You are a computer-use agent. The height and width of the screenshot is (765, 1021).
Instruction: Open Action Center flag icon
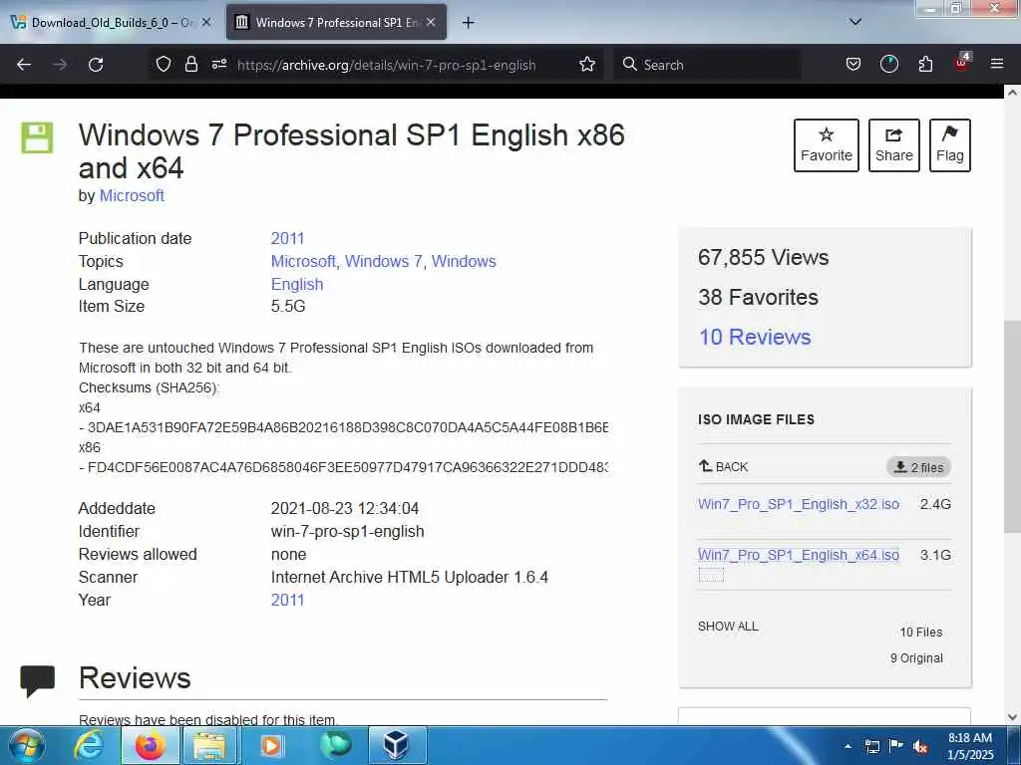[x=896, y=746]
